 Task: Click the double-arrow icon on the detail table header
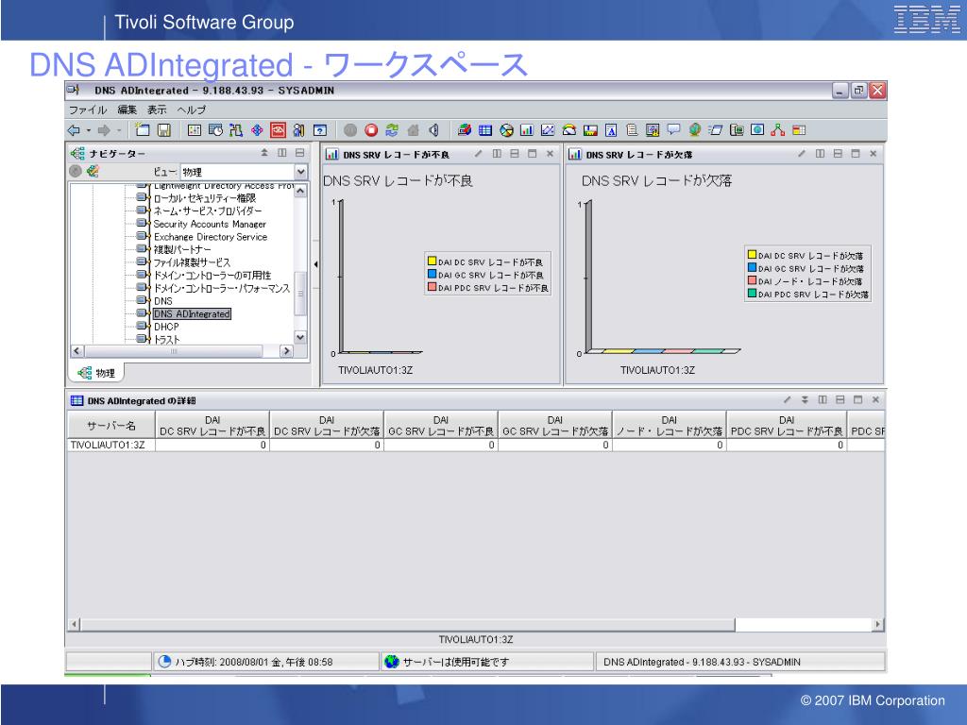805,400
